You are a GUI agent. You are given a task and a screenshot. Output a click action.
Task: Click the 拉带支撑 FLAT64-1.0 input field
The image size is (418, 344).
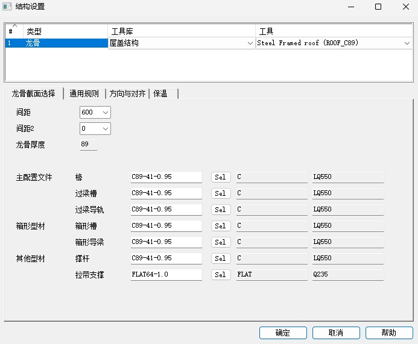pyautogui.click(x=166, y=275)
